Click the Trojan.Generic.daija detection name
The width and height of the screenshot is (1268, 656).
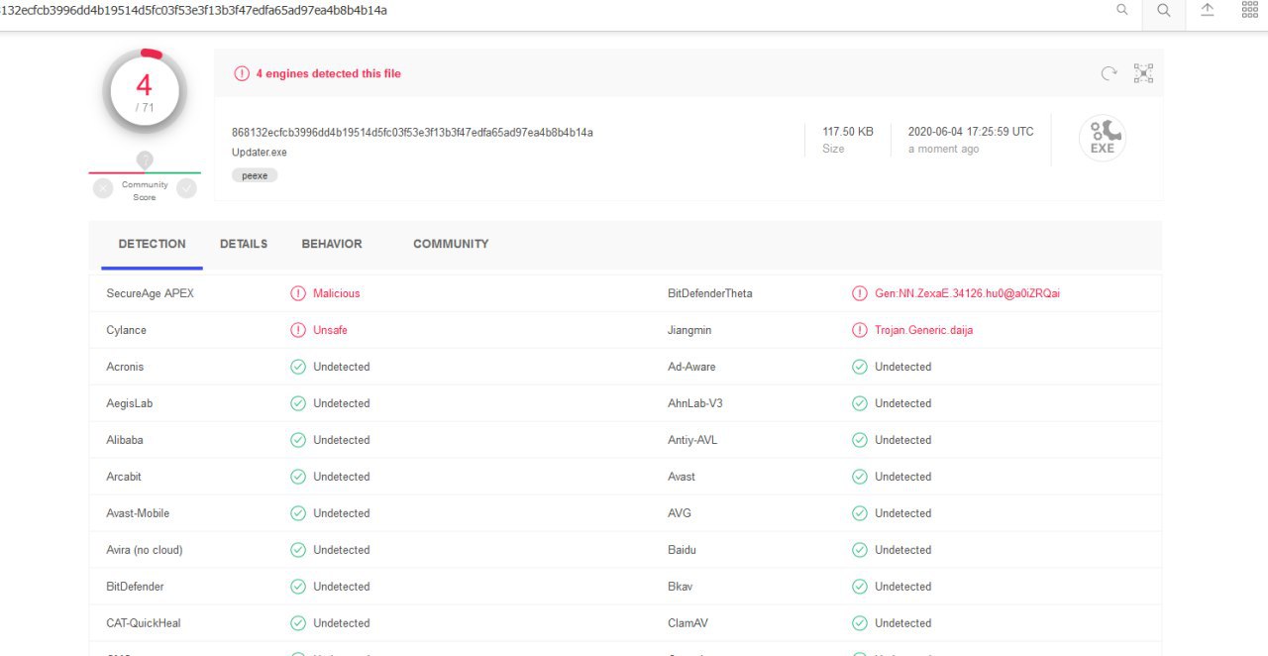pyautogui.click(x=924, y=330)
